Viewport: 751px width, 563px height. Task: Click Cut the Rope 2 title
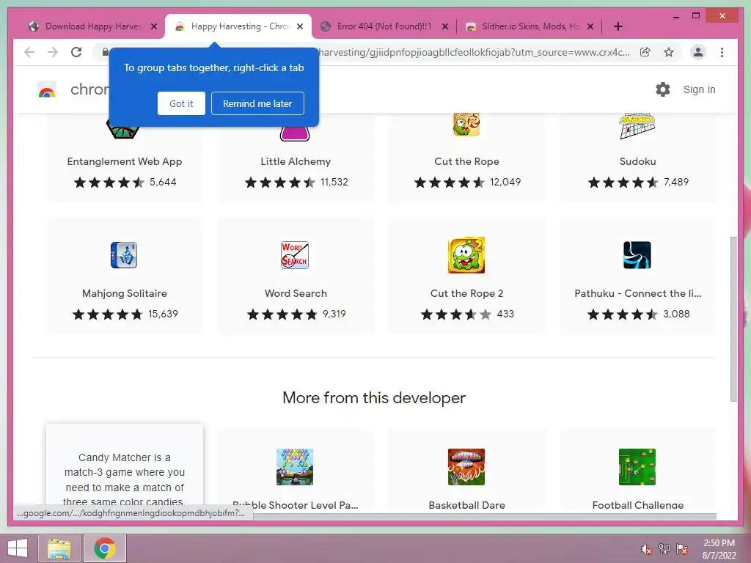[x=467, y=293]
